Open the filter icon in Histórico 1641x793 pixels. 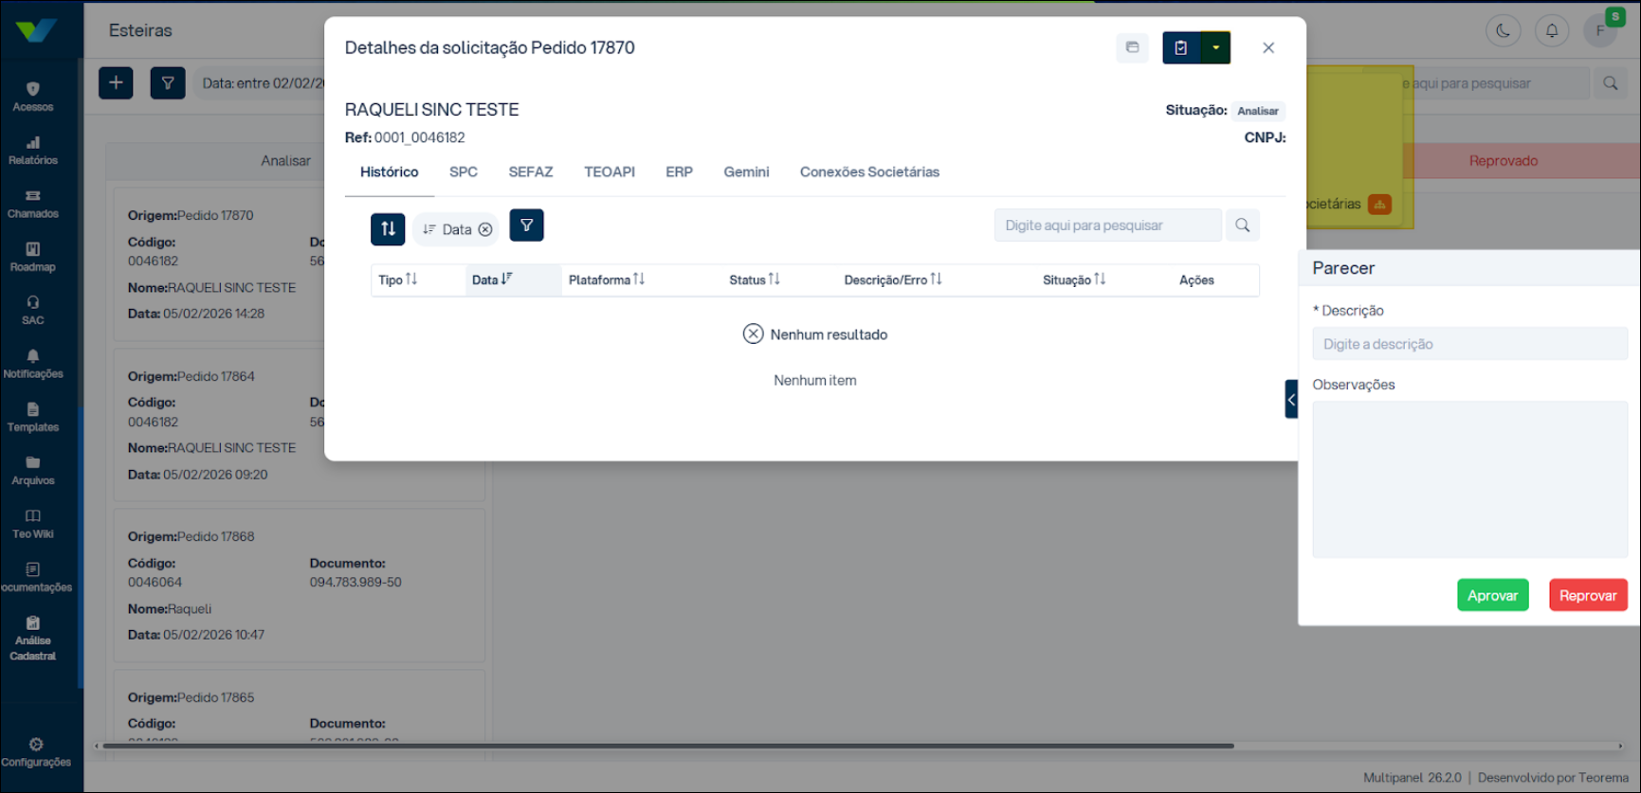coord(526,225)
